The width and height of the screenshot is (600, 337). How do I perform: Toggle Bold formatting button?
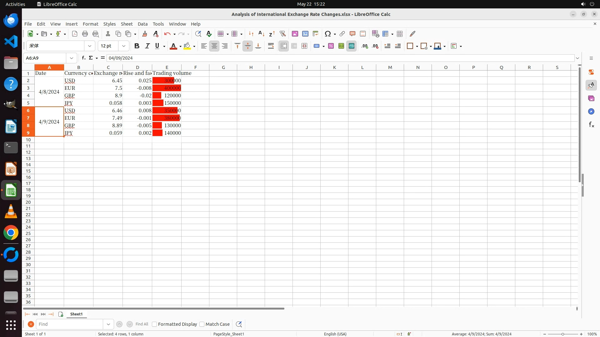[x=137, y=46]
